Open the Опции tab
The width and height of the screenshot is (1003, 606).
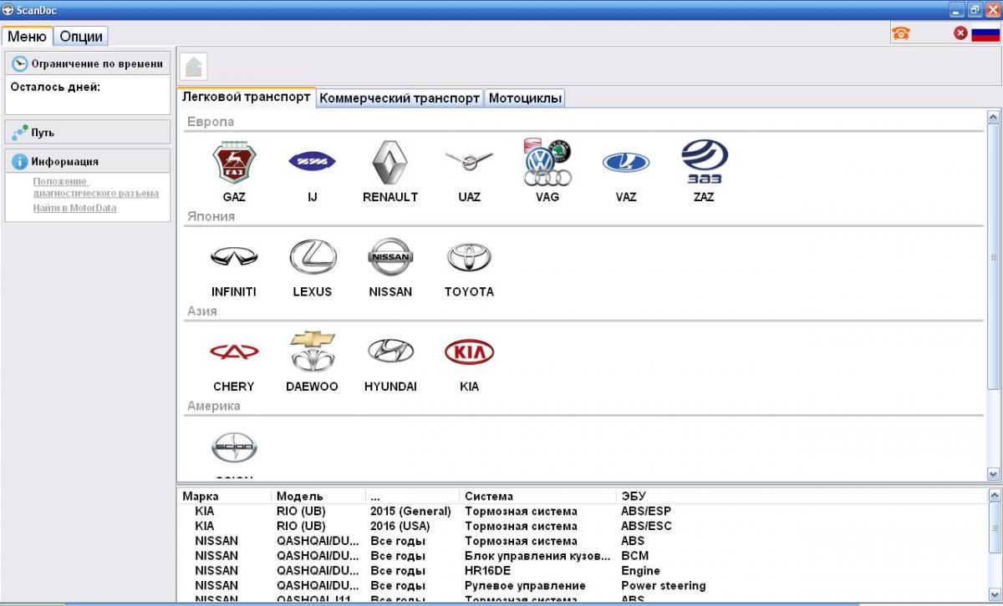[x=81, y=37]
